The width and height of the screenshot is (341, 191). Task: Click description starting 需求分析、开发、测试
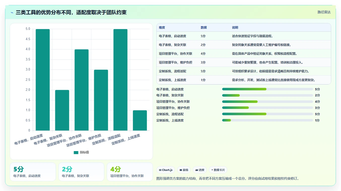(x=274, y=80)
